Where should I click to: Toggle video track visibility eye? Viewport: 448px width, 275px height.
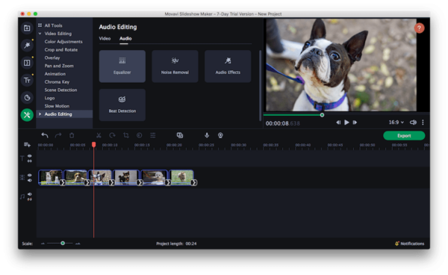click(x=29, y=175)
